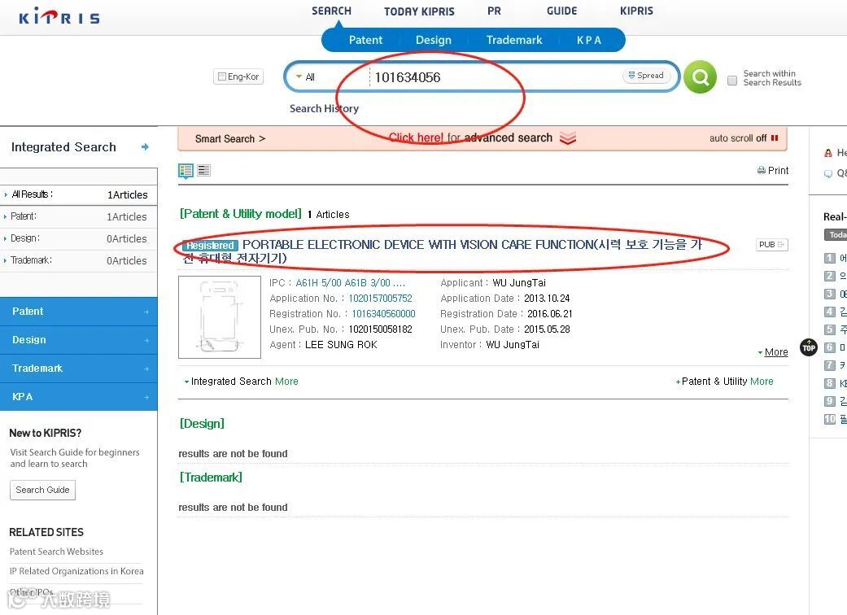This screenshot has height=615, width=847.
Task: Filter by Patent 1Articles row
Action: pyautogui.click(x=79, y=216)
